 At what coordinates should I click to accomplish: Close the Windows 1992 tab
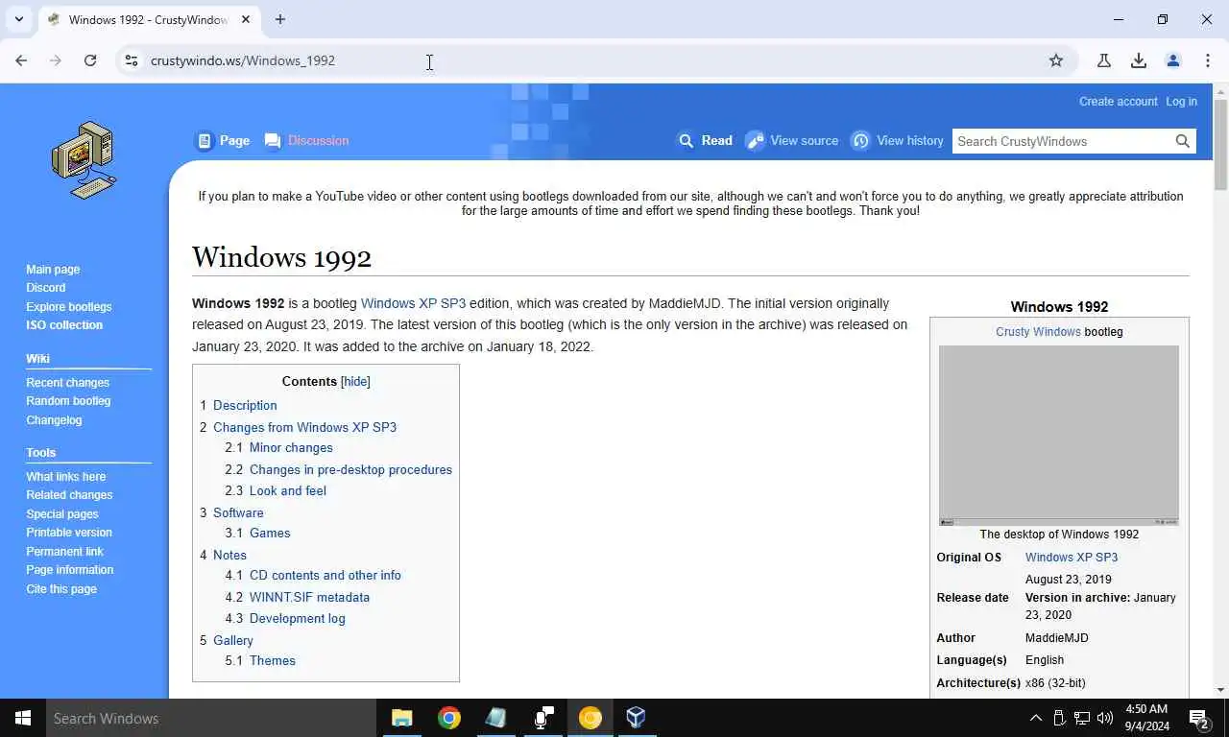click(x=246, y=19)
